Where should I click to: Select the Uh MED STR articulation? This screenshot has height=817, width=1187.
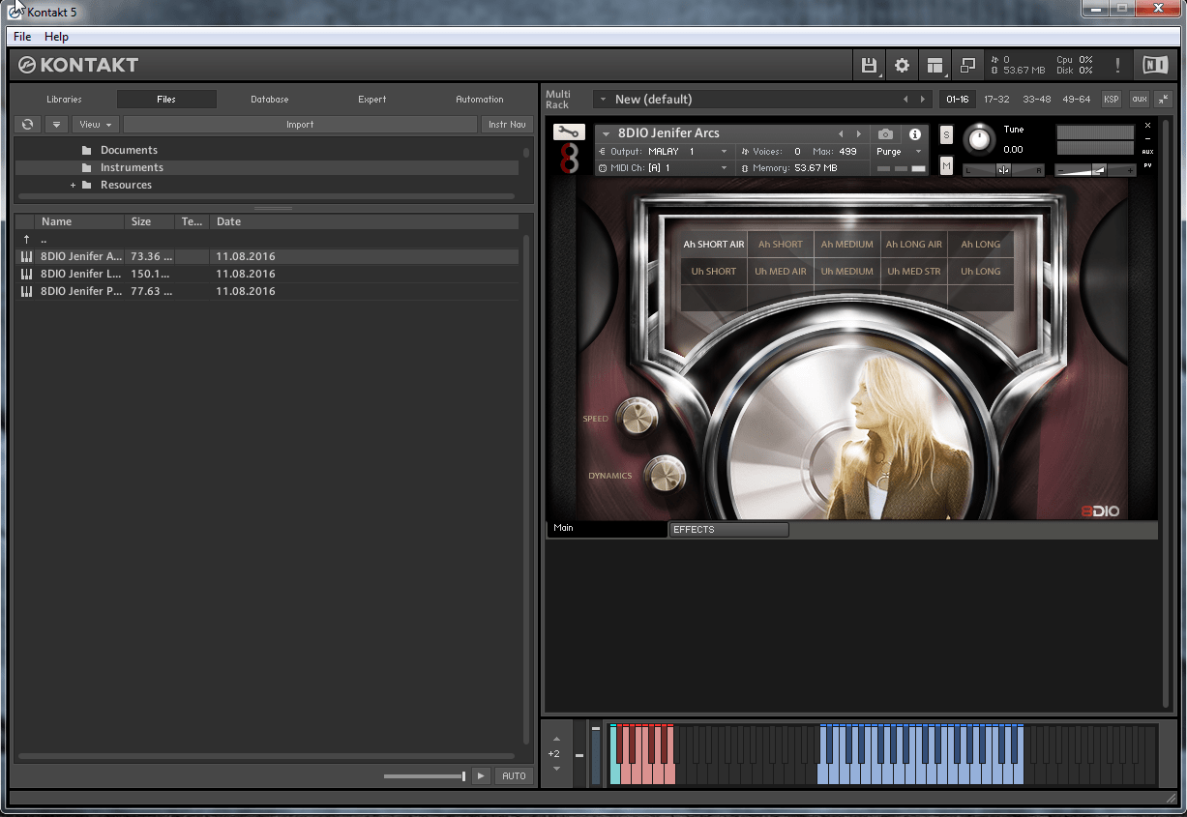[914, 272]
